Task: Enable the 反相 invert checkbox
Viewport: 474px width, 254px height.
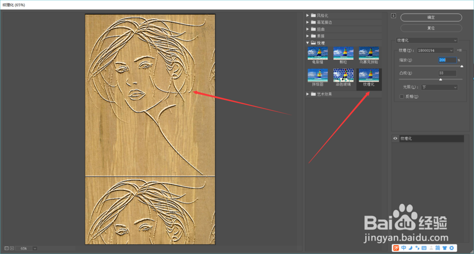Action: [402, 97]
